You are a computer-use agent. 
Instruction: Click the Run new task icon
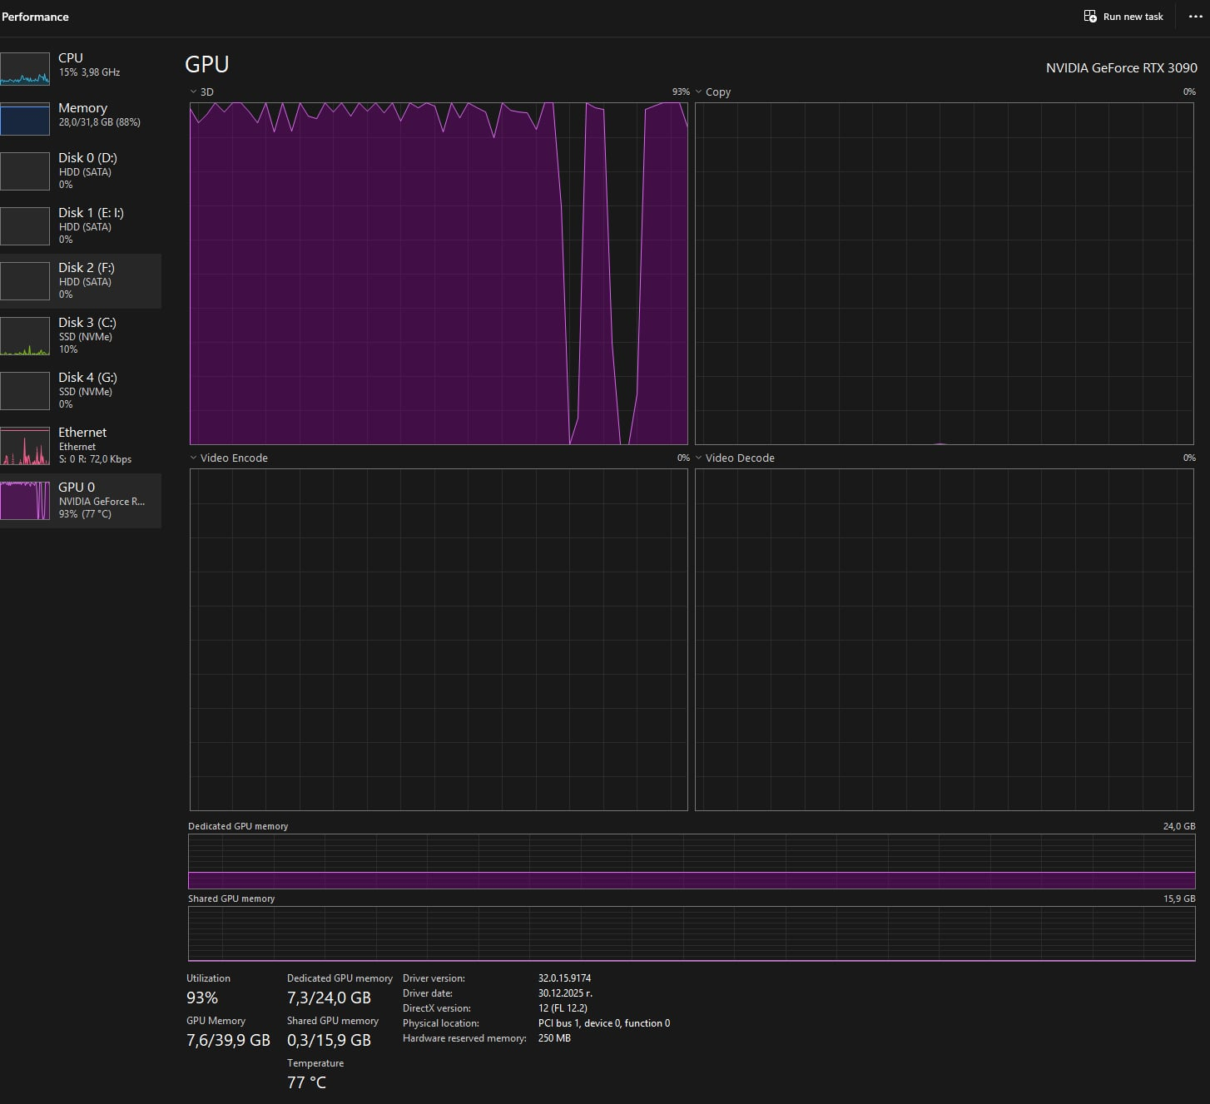point(1090,17)
